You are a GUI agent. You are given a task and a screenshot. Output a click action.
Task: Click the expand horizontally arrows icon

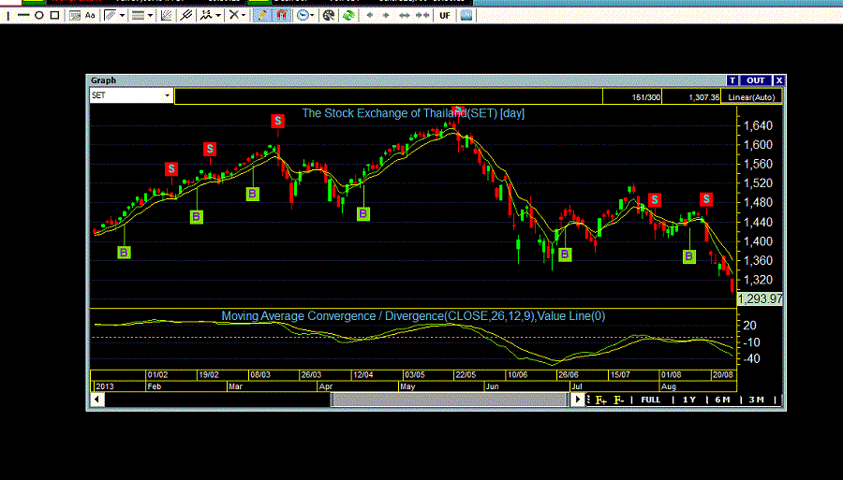click(x=405, y=16)
